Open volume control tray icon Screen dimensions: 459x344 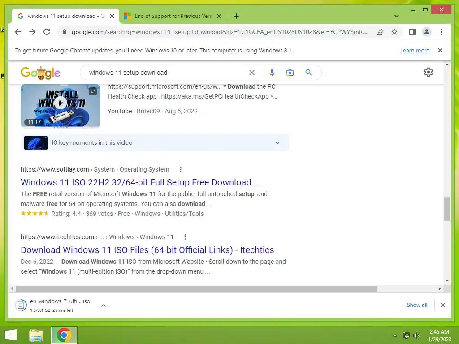[x=416, y=335]
